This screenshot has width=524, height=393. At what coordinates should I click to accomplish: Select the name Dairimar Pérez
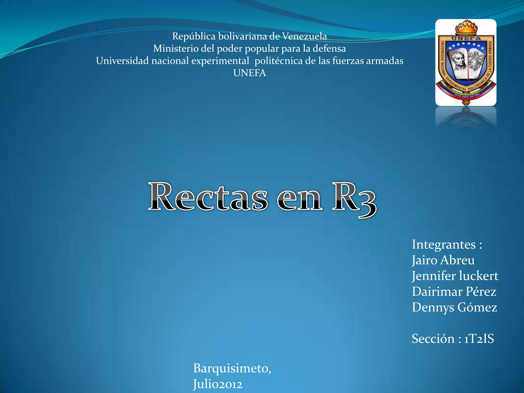(x=454, y=291)
